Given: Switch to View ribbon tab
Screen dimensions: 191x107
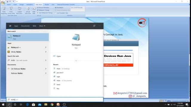Looking at the screenshot, I should point(53,5).
